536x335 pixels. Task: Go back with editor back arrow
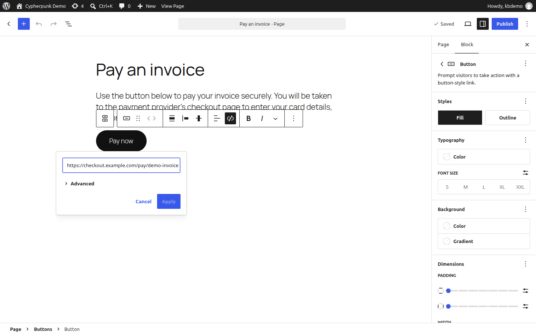(x=9, y=24)
